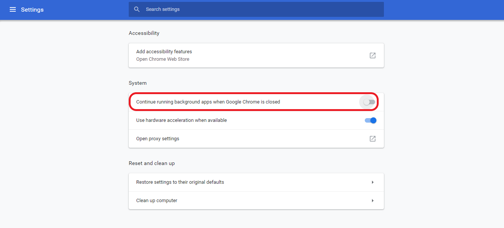Open external link icon for accessibility features
Image resolution: width=504 pixels, height=228 pixels.
tap(373, 55)
